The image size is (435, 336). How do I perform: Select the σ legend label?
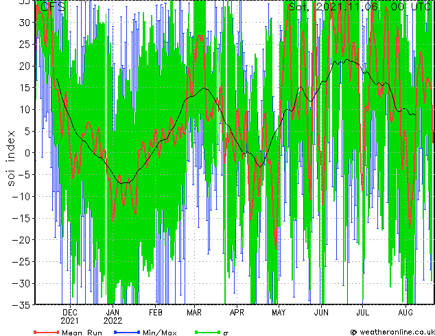(x=226, y=333)
